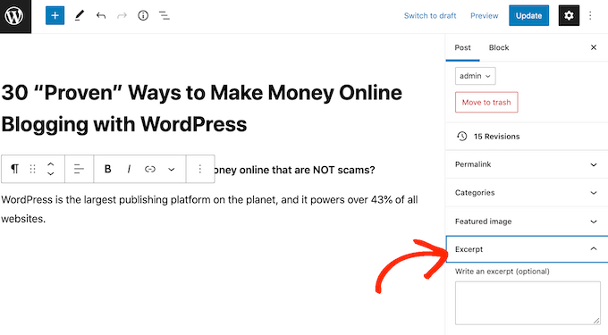Screen dimensions: 608x335
Task: Expand the Featured image panel
Action: tap(527, 222)
